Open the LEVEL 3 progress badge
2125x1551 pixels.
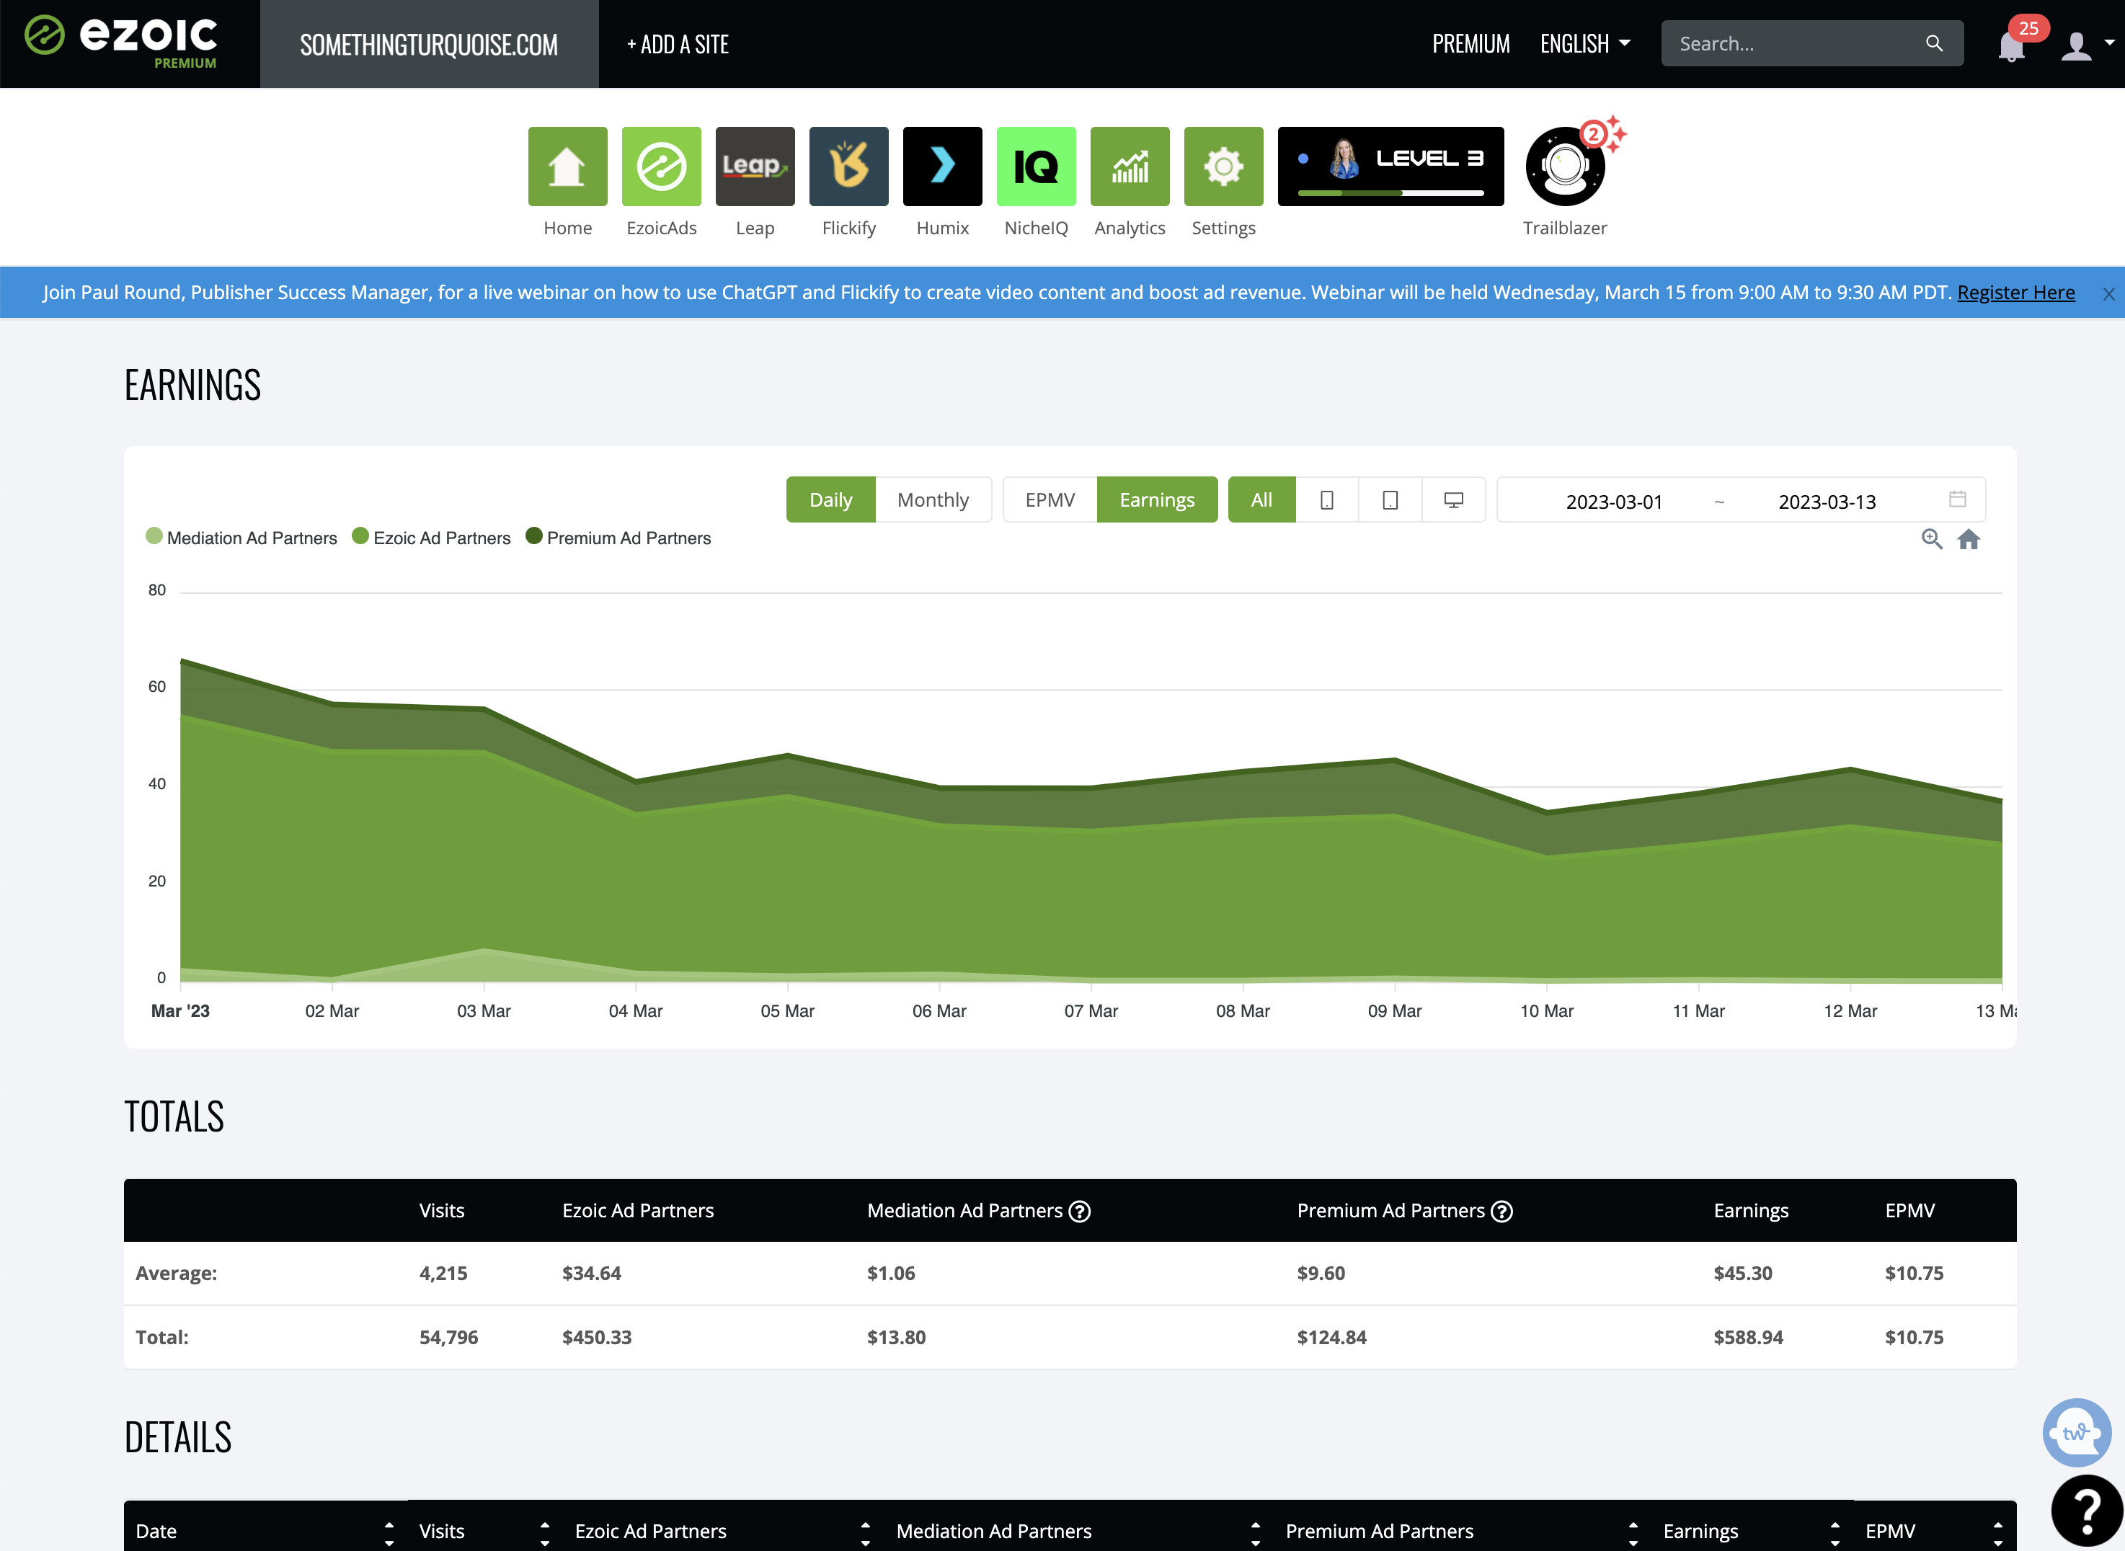[x=1390, y=166]
